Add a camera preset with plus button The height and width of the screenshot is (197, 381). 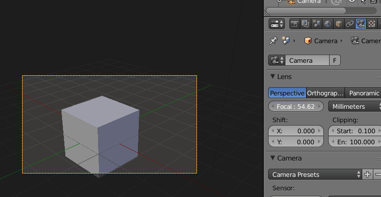[368, 174]
